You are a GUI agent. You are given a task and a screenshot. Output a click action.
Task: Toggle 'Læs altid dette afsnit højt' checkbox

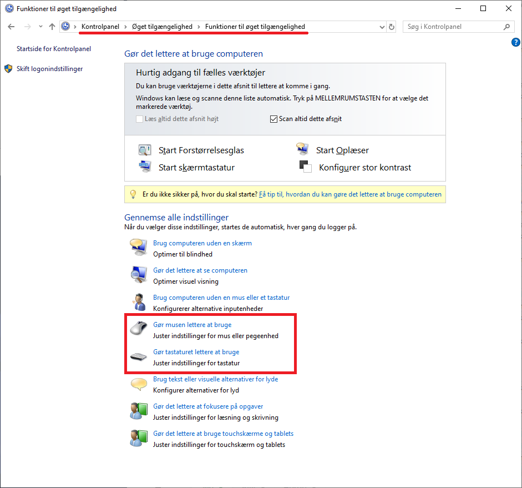[140, 119]
